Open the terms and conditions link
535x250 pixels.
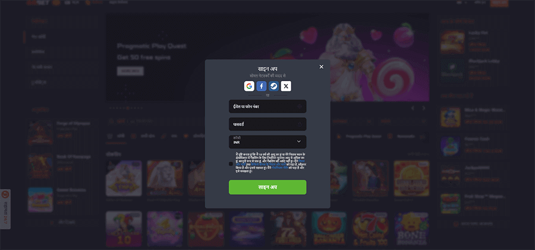click(241, 165)
